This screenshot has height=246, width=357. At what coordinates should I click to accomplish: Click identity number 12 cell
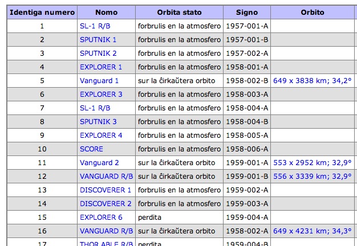click(42, 177)
